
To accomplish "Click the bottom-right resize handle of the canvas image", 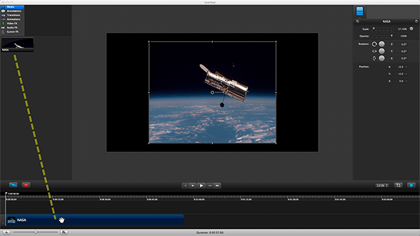I will [276, 143].
